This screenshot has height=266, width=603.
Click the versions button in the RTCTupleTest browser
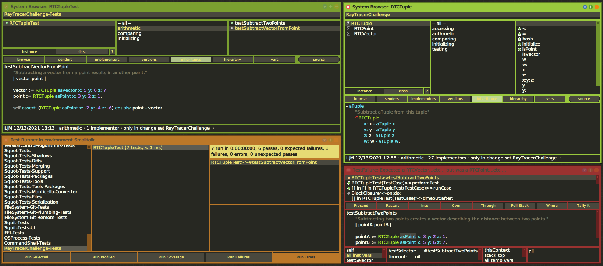point(149,60)
